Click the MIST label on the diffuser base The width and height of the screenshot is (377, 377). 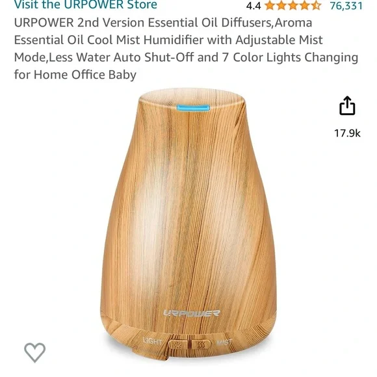pyautogui.click(x=224, y=343)
